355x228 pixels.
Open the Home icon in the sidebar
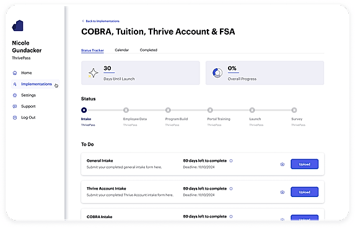coord(15,73)
